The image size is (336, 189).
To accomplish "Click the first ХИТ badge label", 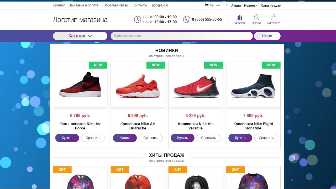I will pyautogui.click(x=62, y=170).
